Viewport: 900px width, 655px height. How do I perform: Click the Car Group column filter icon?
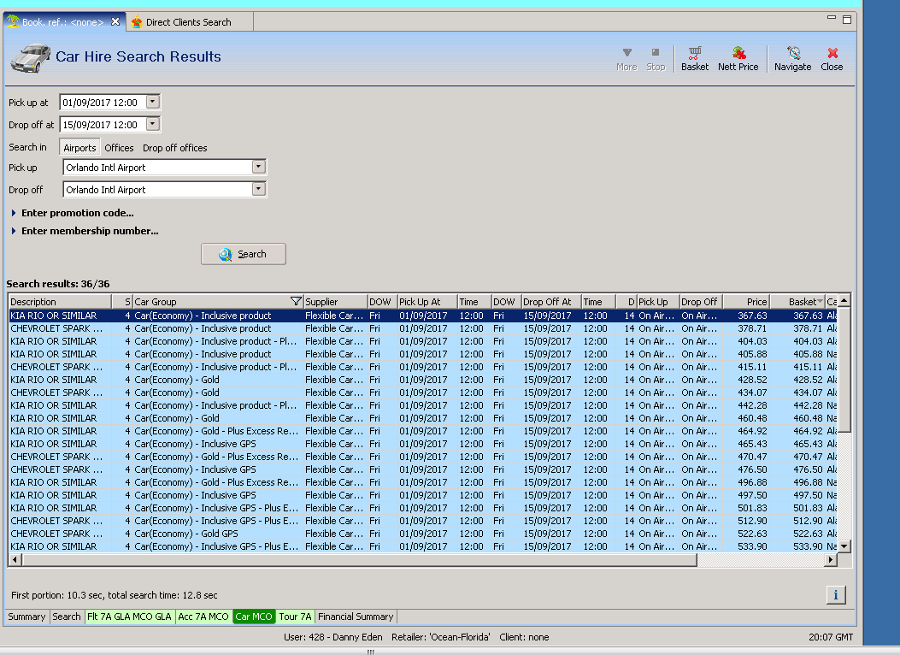296,302
